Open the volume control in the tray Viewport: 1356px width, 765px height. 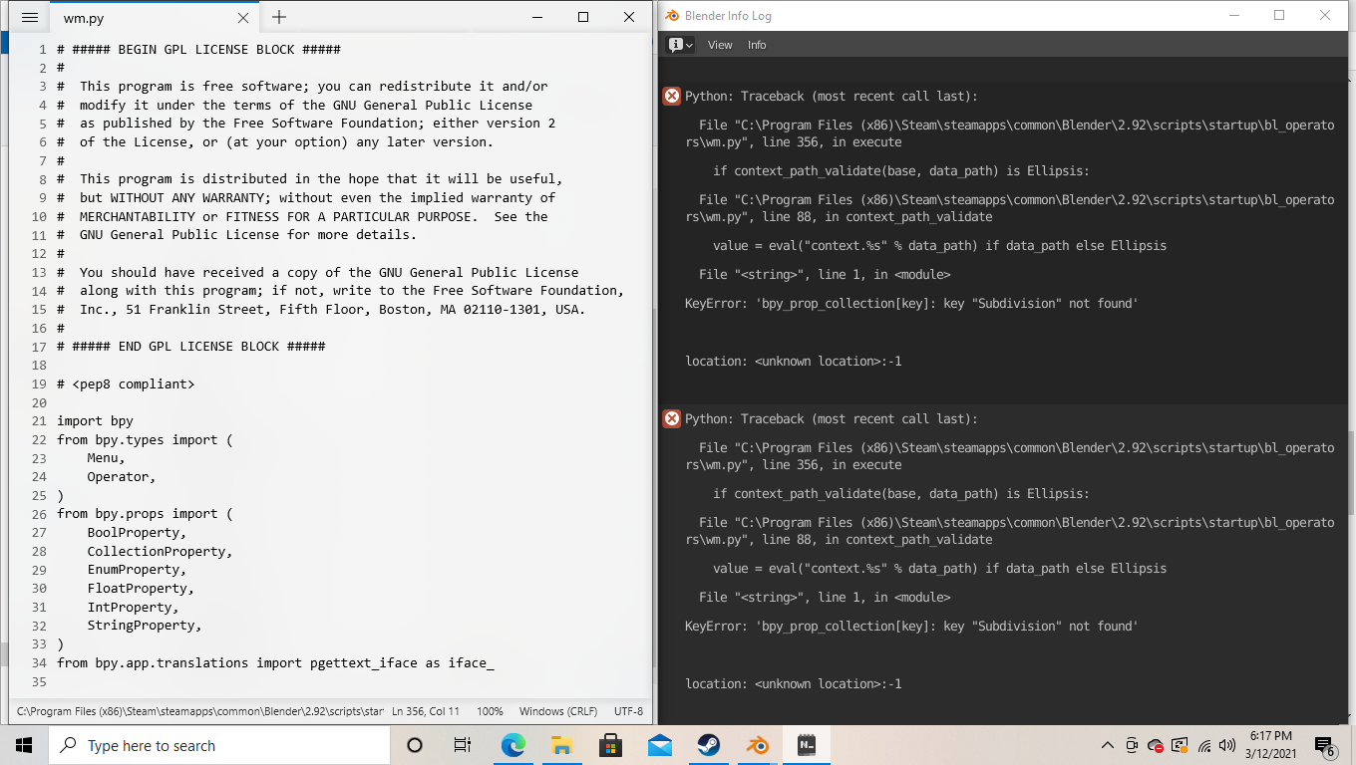tap(1227, 745)
